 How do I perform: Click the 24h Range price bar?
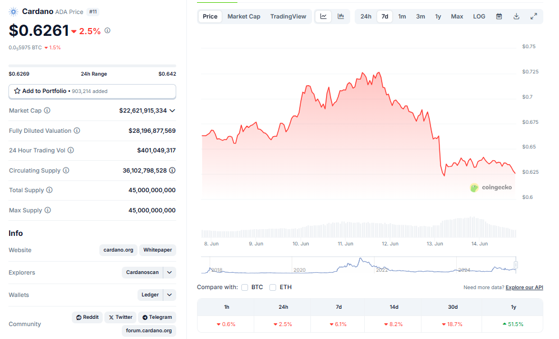(x=93, y=66)
